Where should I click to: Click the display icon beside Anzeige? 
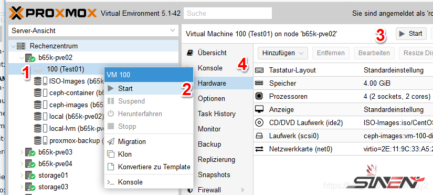coord(259,109)
